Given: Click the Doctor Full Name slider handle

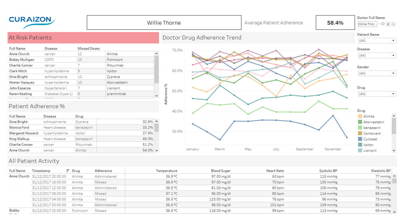Looking at the screenshot, I should pos(383,24).
